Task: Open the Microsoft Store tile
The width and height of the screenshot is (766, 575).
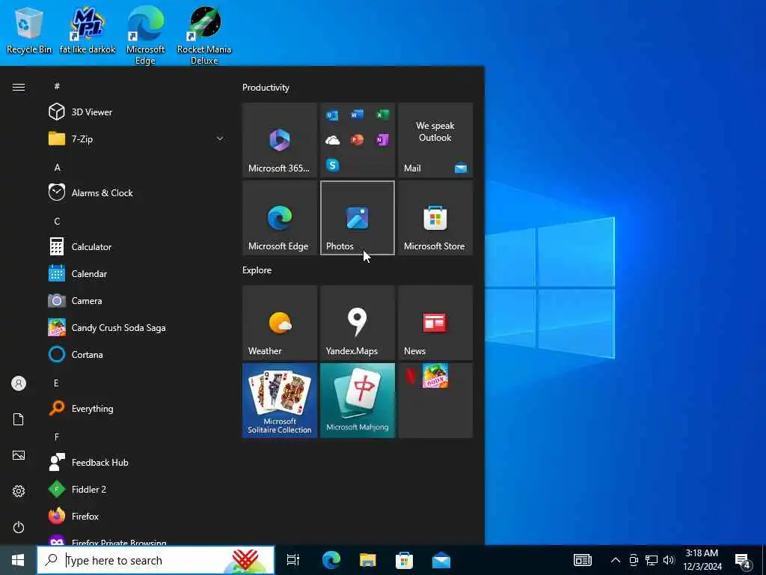Action: tap(435, 218)
